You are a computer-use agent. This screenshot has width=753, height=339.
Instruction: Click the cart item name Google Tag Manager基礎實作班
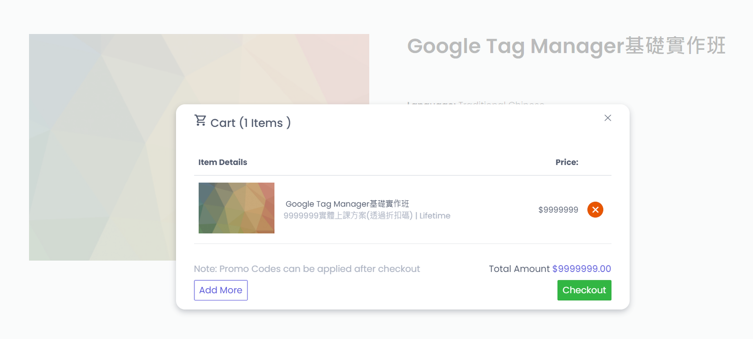click(x=347, y=204)
